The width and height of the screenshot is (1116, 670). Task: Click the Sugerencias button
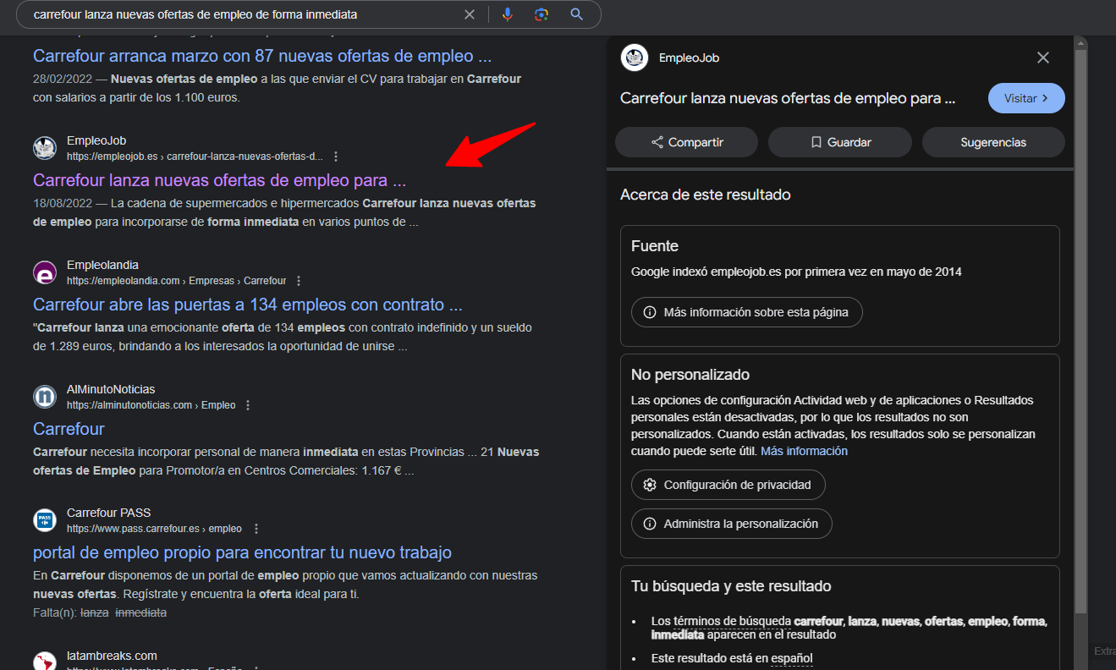click(x=993, y=142)
